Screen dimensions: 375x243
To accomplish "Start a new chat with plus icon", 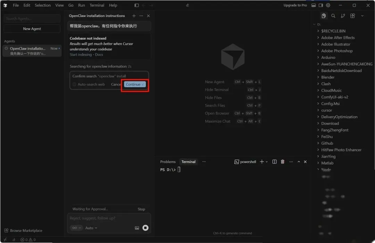I will (134, 16).
